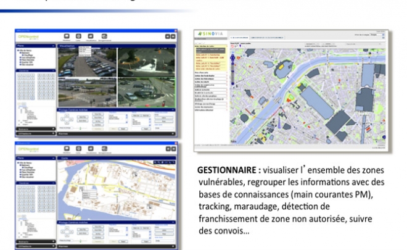Switch to second tab above SINOVIA map
Image resolution: width=407 pixels, height=250 pixels.
[267, 38]
